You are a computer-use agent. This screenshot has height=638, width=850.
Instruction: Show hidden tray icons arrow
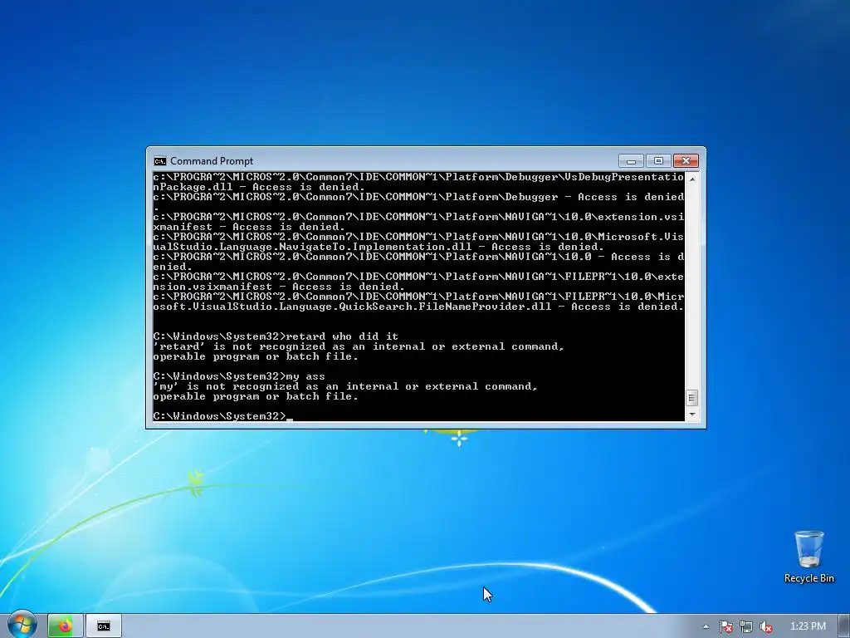706,626
